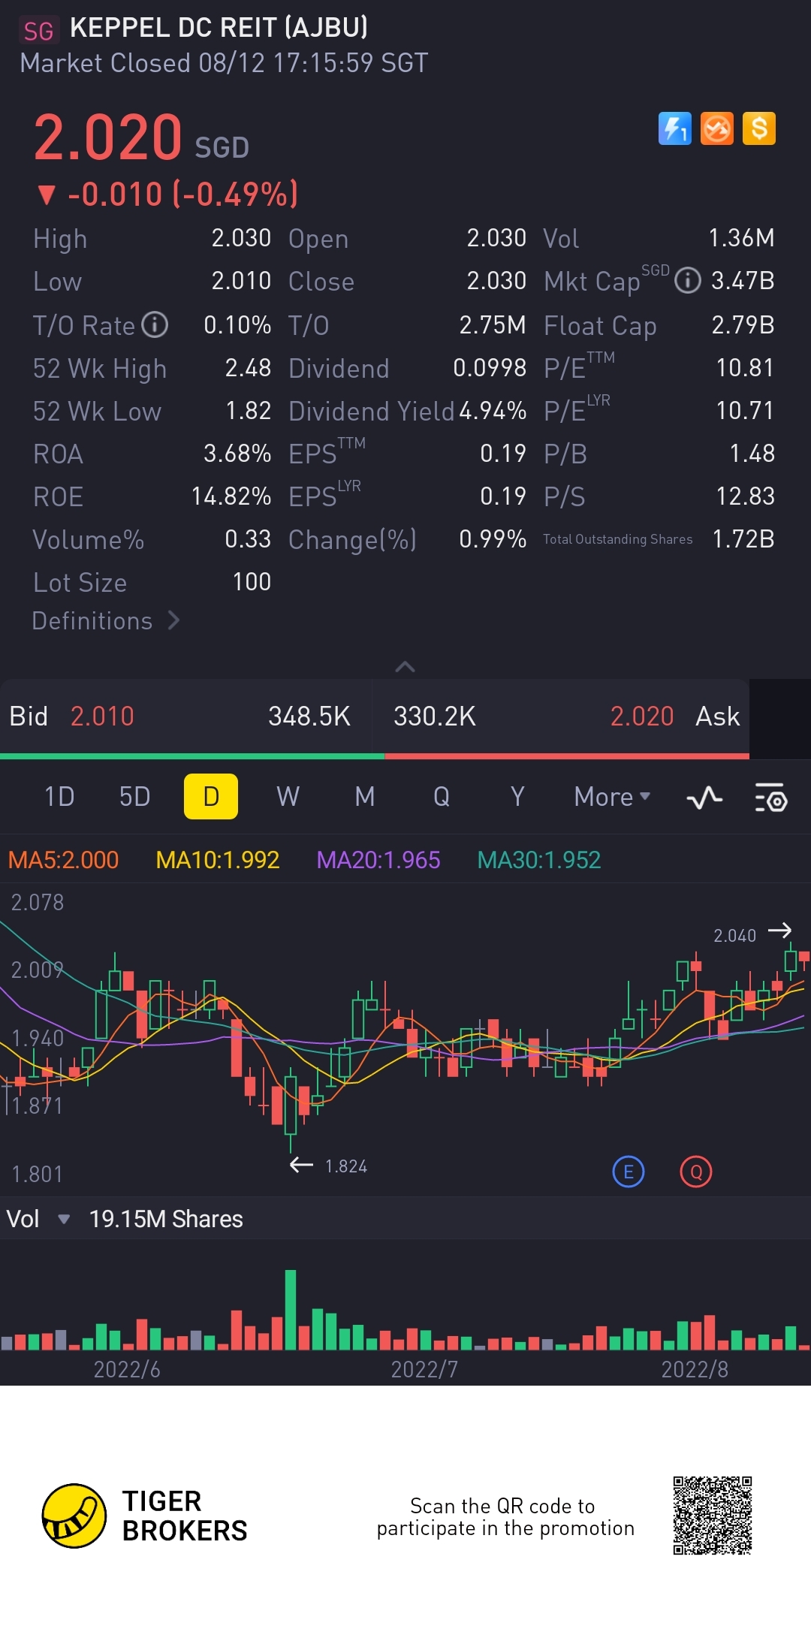Tap the 19.15M Shares volume label
This screenshot has width=811, height=1647.
166,1219
